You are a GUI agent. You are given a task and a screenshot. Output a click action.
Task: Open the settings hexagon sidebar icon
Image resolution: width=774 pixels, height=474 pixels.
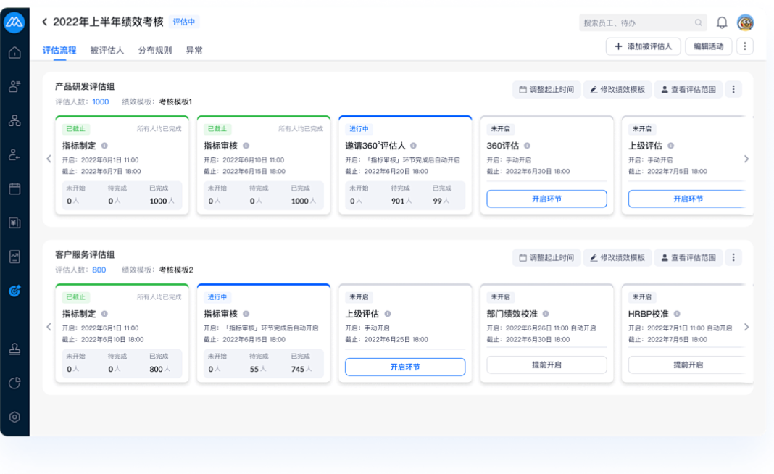pyautogui.click(x=14, y=417)
